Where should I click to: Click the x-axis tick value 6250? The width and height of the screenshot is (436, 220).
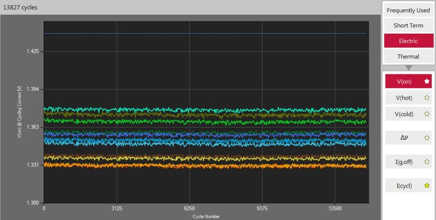189,208
